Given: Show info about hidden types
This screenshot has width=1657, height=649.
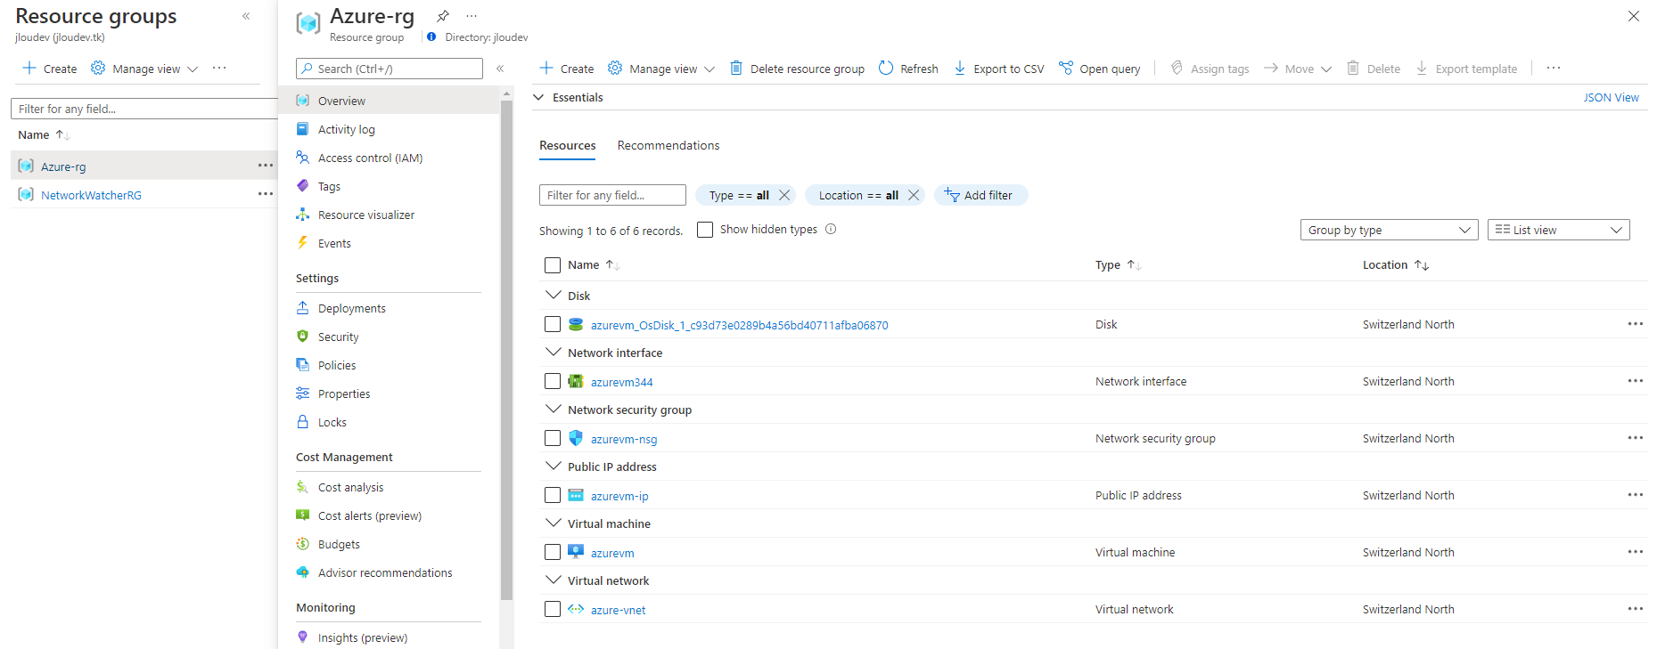Looking at the screenshot, I should (831, 229).
